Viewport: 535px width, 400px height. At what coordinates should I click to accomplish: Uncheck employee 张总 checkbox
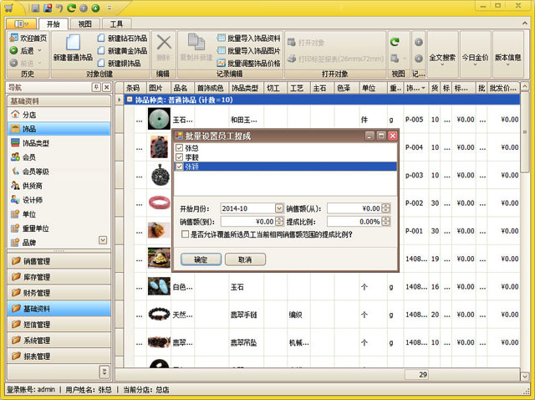coord(179,148)
